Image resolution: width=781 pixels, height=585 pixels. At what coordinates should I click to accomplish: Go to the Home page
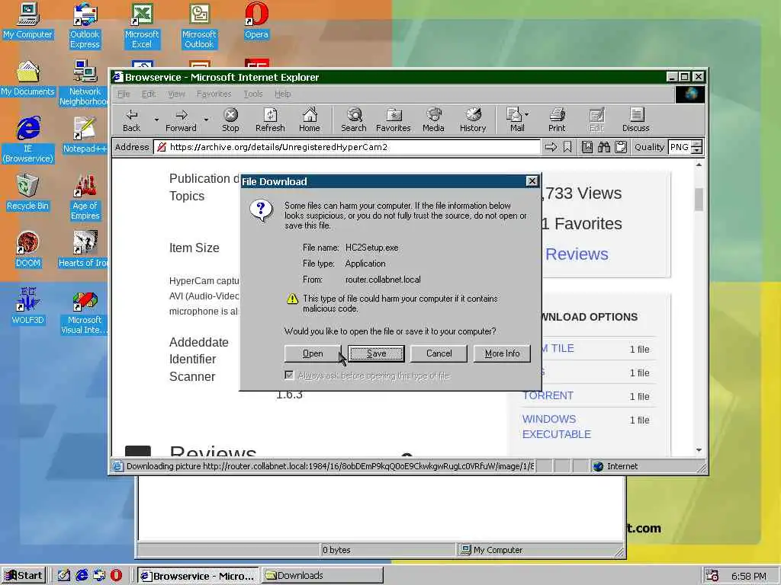click(310, 120)
